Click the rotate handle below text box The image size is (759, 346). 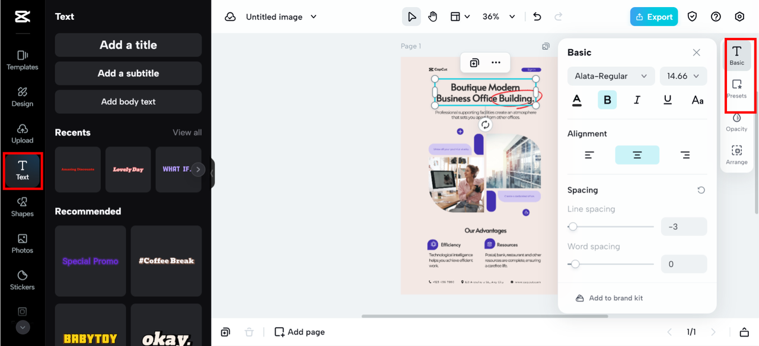(485, 125)
